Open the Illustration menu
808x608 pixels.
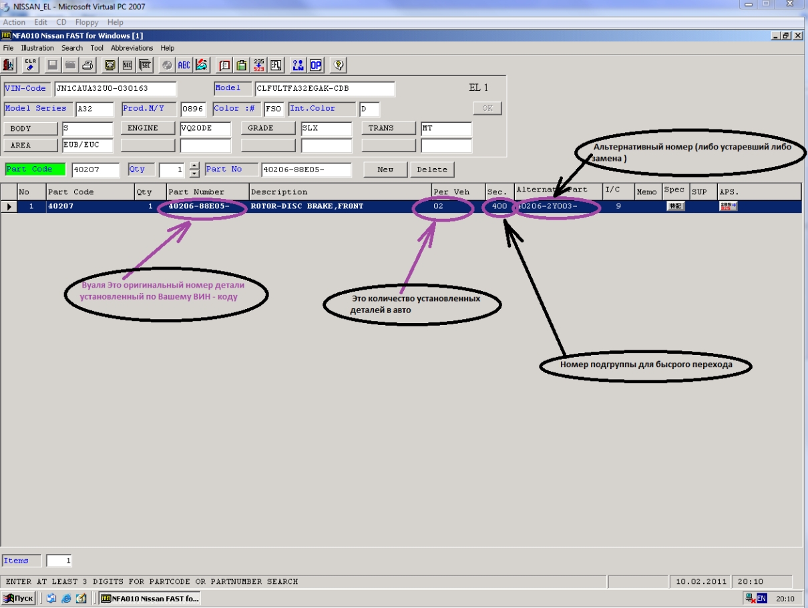click(x=37, y=48)
